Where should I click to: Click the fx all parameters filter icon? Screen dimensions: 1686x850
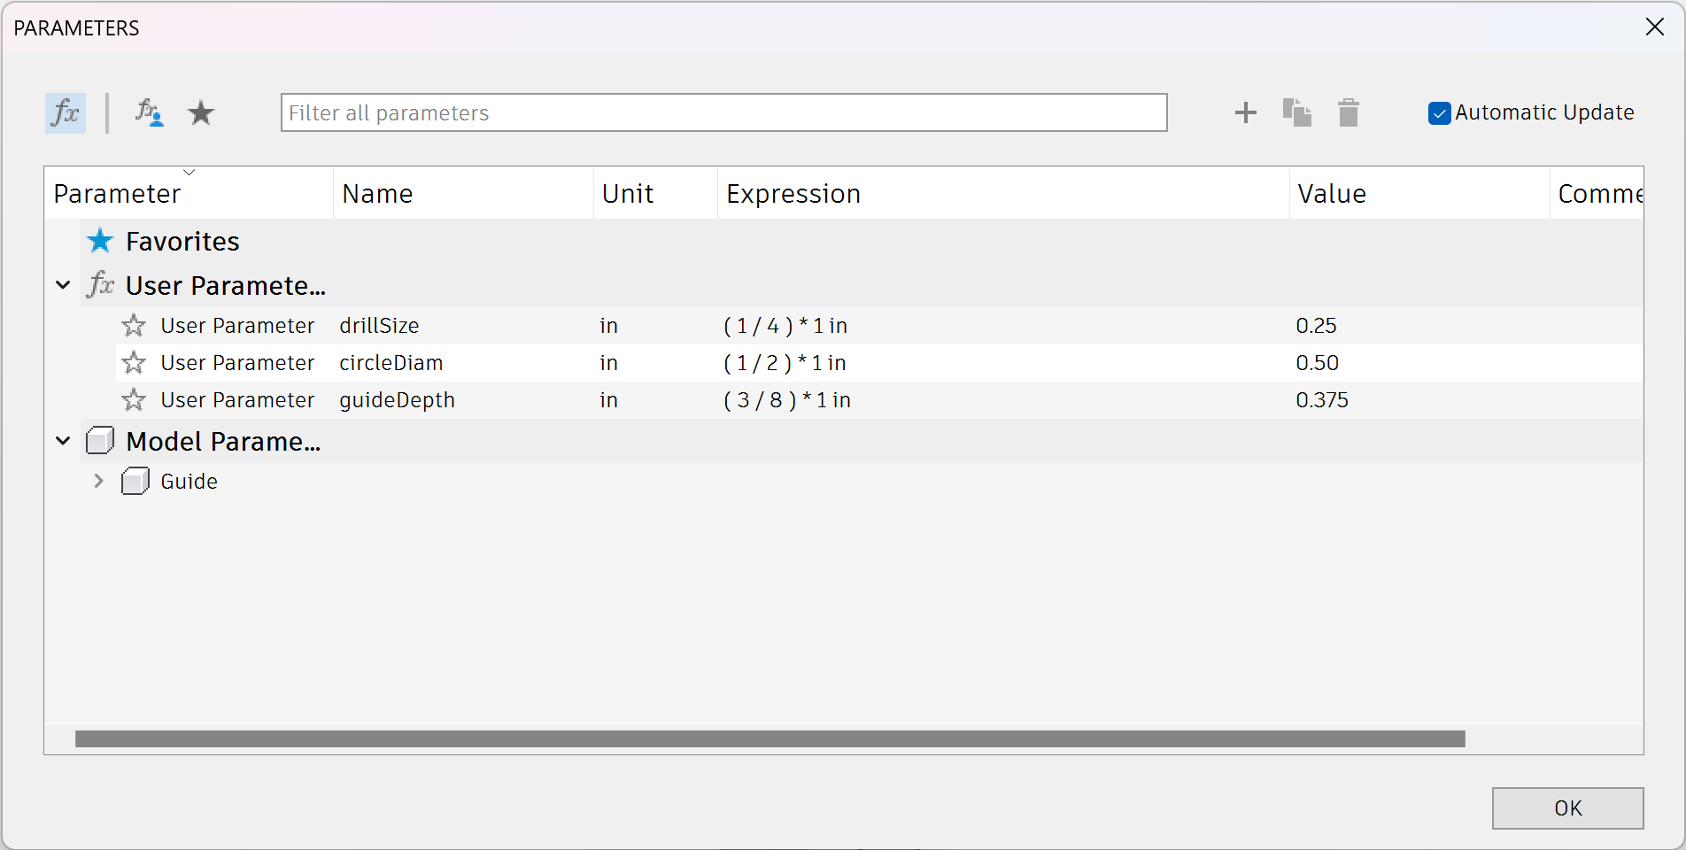pyautogui.click(x=66, y=113)
